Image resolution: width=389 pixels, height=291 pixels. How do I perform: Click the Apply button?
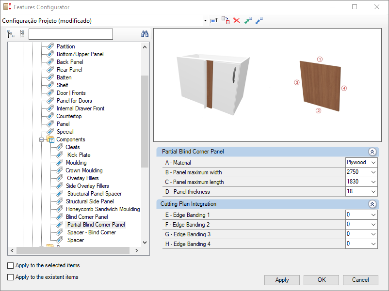point(282,280)
